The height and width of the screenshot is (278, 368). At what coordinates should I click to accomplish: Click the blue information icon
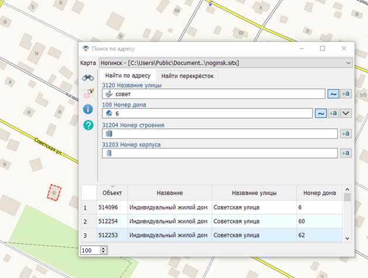click(x=88, y=109)
